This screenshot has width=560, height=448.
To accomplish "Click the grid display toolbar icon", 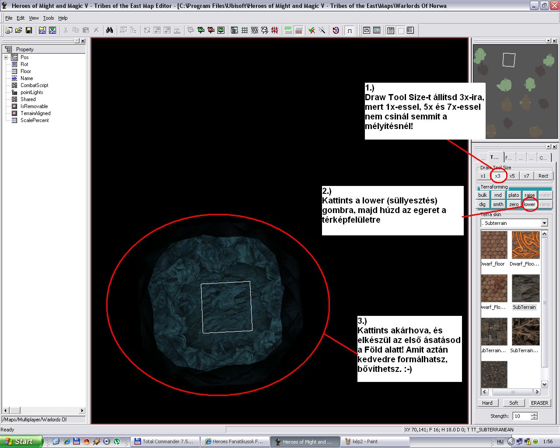I will tap(245, 30).
